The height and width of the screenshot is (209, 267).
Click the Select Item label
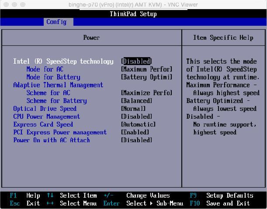(78, 195)
